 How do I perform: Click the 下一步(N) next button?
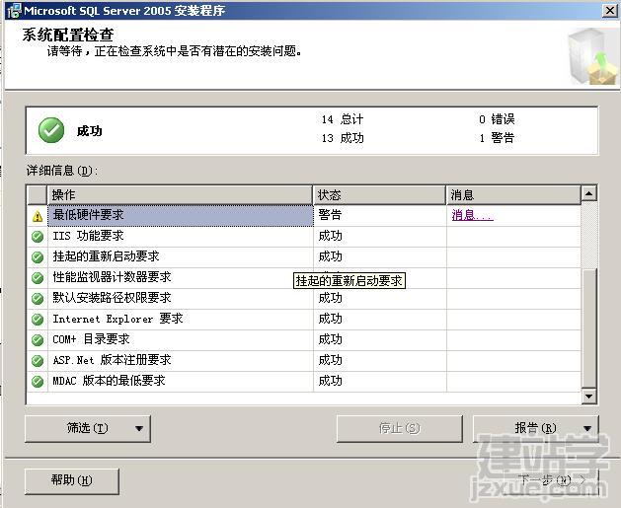pyautogui.click(x=551, y=480)
